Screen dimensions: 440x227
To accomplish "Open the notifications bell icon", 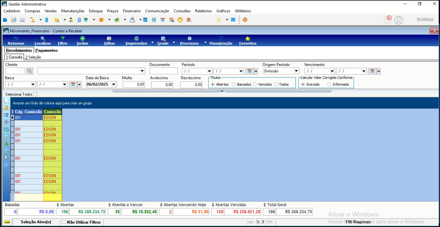I will click(x=387, y=20).
